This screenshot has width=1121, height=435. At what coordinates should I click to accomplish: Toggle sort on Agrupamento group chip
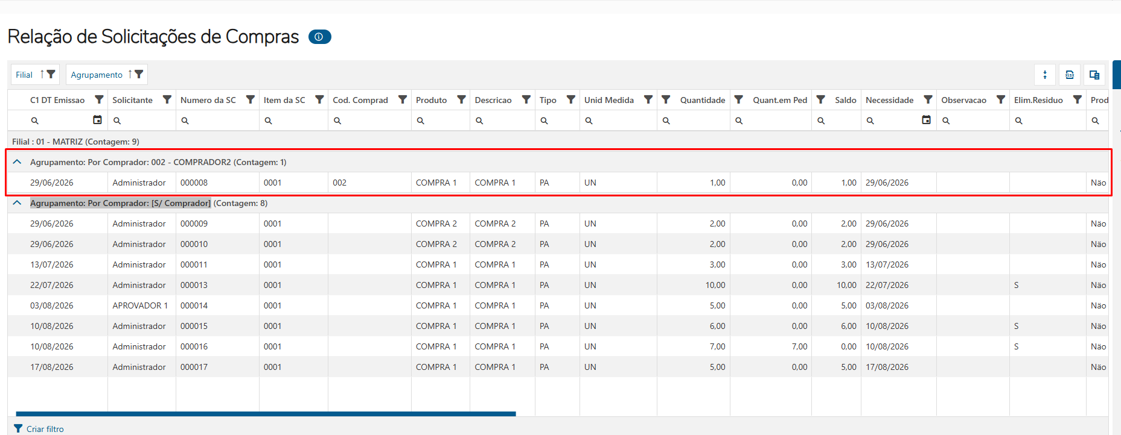click(x=130, y=74)
